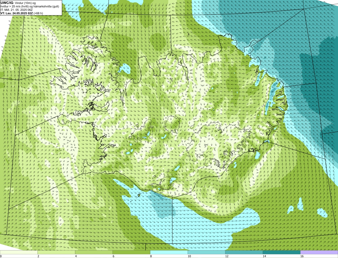The width and height of the screenshot is (338, 258).
Task: Click the purple legend swatch above 16 m/s
Action: 319,252
